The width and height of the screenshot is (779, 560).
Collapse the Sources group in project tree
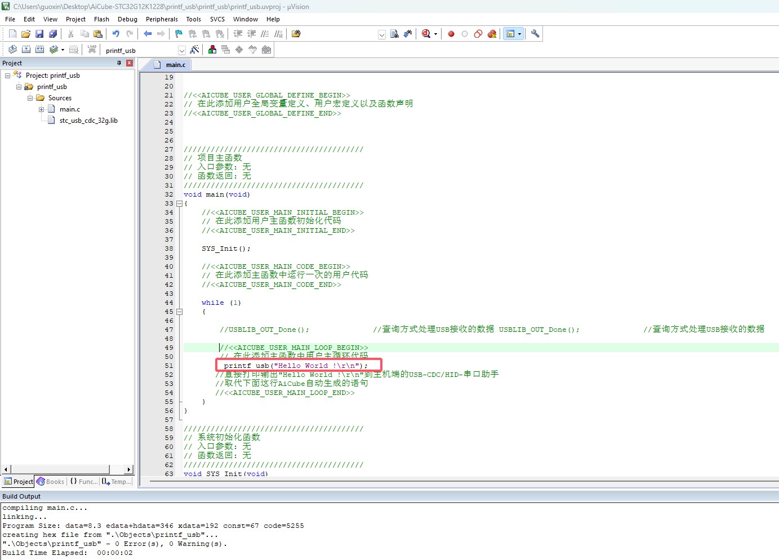[x=30, y=98]
